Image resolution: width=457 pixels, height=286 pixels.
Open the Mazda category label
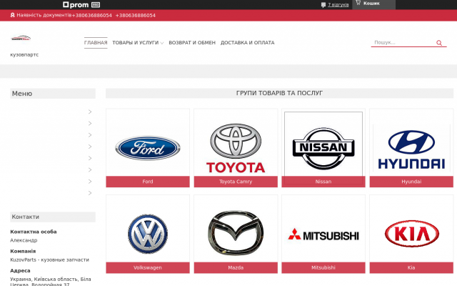point(236,267)
